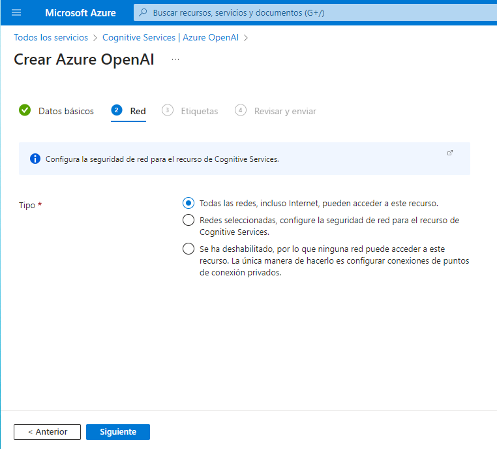Viewport: 497px width, 449px height.
Task: Click the Crear Azure OpenAI heading
Action: [x=84, y=59]
